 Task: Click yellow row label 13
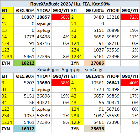[7, 30]
